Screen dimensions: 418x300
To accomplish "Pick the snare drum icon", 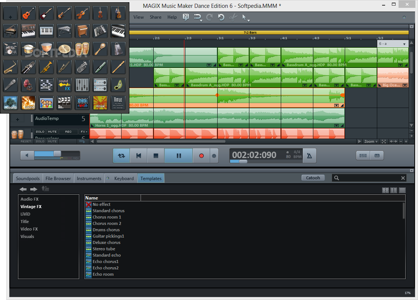I will tap(28, 49).
